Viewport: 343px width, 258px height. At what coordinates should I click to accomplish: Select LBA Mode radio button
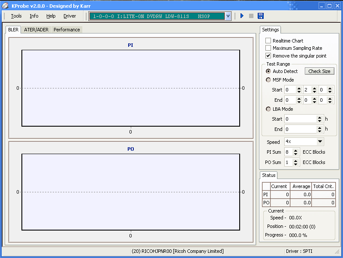[268, 109]
